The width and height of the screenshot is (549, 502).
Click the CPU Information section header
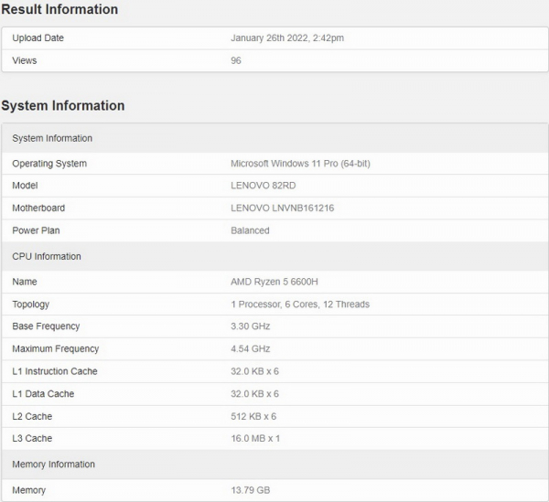47,256
